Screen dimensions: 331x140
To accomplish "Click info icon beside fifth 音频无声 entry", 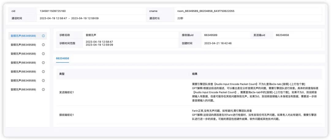I will 43,72.
